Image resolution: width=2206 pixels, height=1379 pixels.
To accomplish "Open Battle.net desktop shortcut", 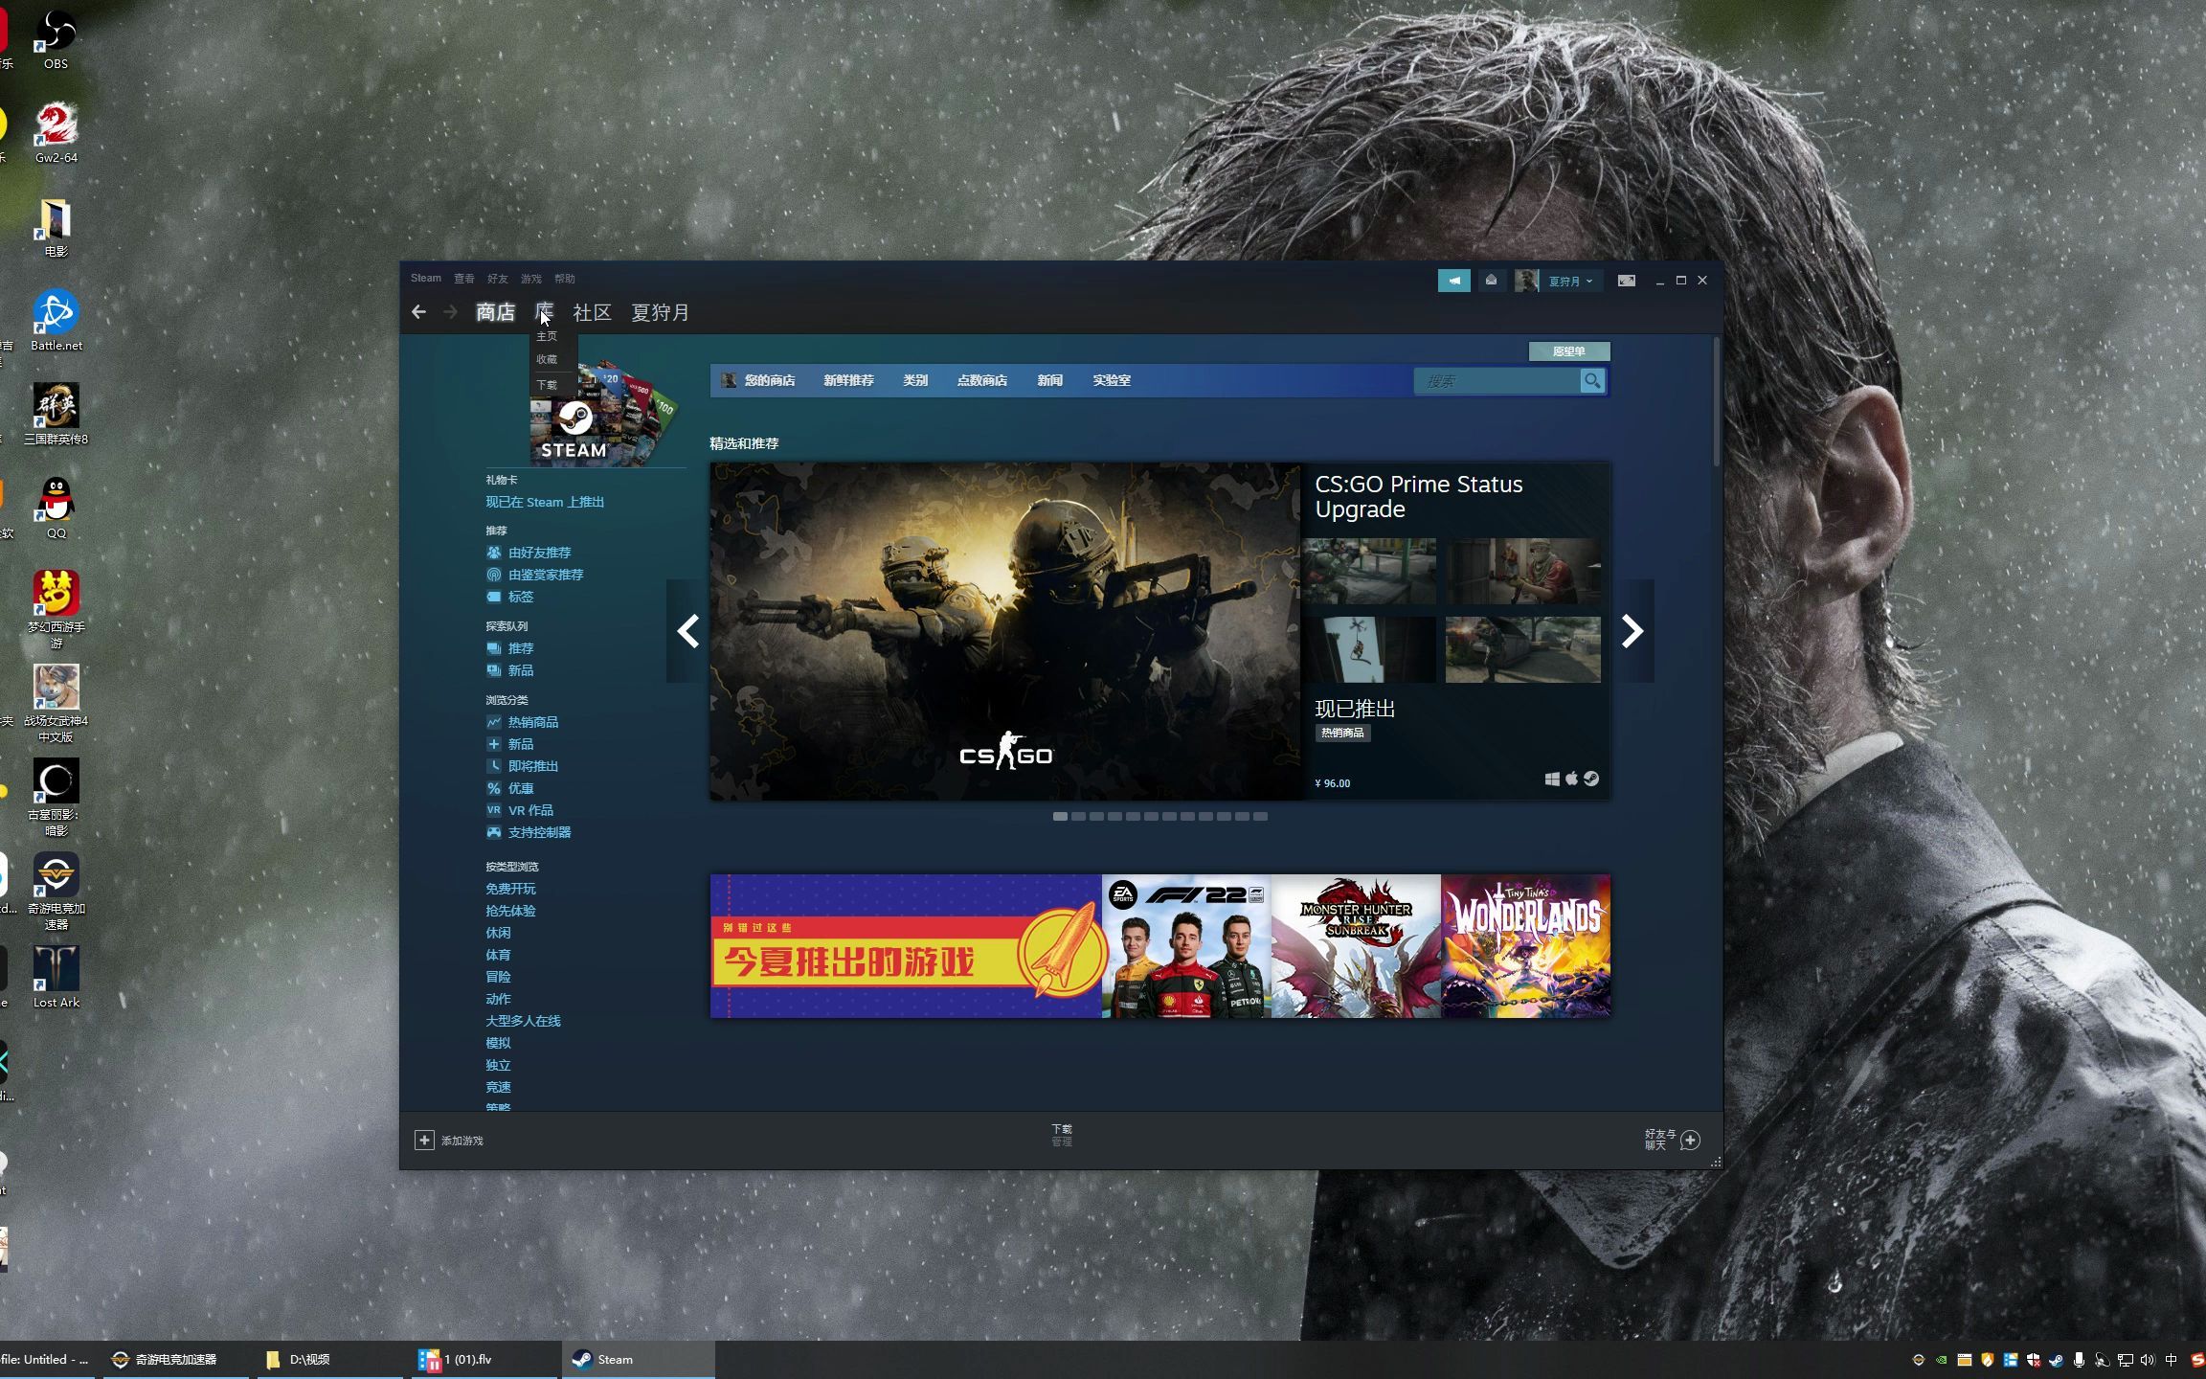I will point(56,321).
